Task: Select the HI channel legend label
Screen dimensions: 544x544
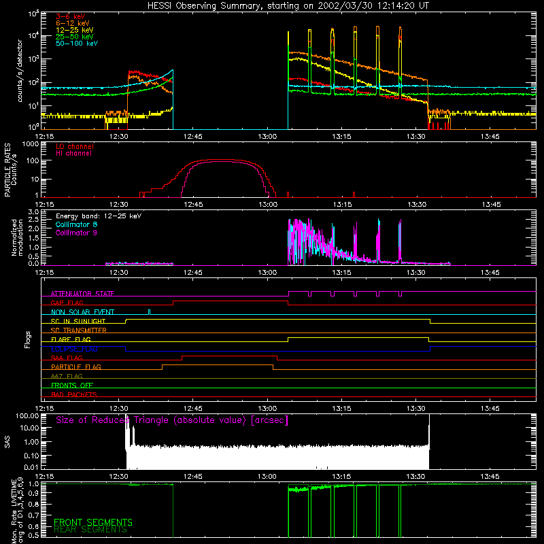Action: (x=73, y=154)
